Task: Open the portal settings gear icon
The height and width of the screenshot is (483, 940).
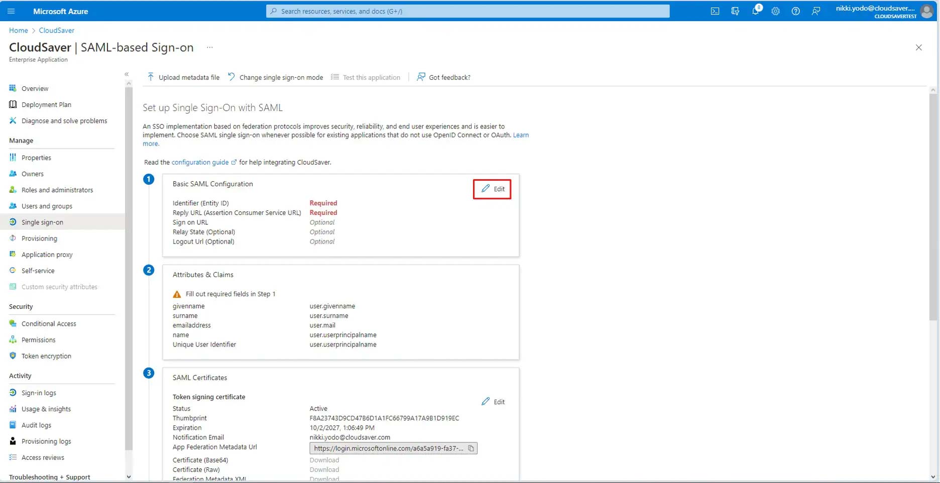Action: [x=775, y=11]
